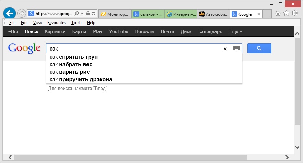This screenshot has height=163, width=303.
Task: Go to Карты
Action: 79,31
